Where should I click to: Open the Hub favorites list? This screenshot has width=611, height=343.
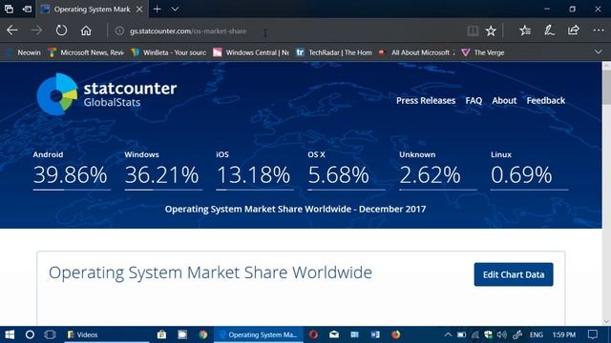(x=525, y=30)
